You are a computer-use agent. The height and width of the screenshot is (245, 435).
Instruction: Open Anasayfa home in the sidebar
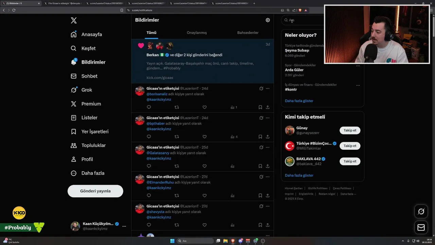(86, 34)
